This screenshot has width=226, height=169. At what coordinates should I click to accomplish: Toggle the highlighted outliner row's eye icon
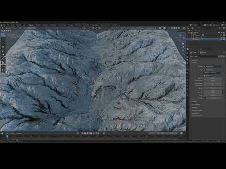(221, 39)
